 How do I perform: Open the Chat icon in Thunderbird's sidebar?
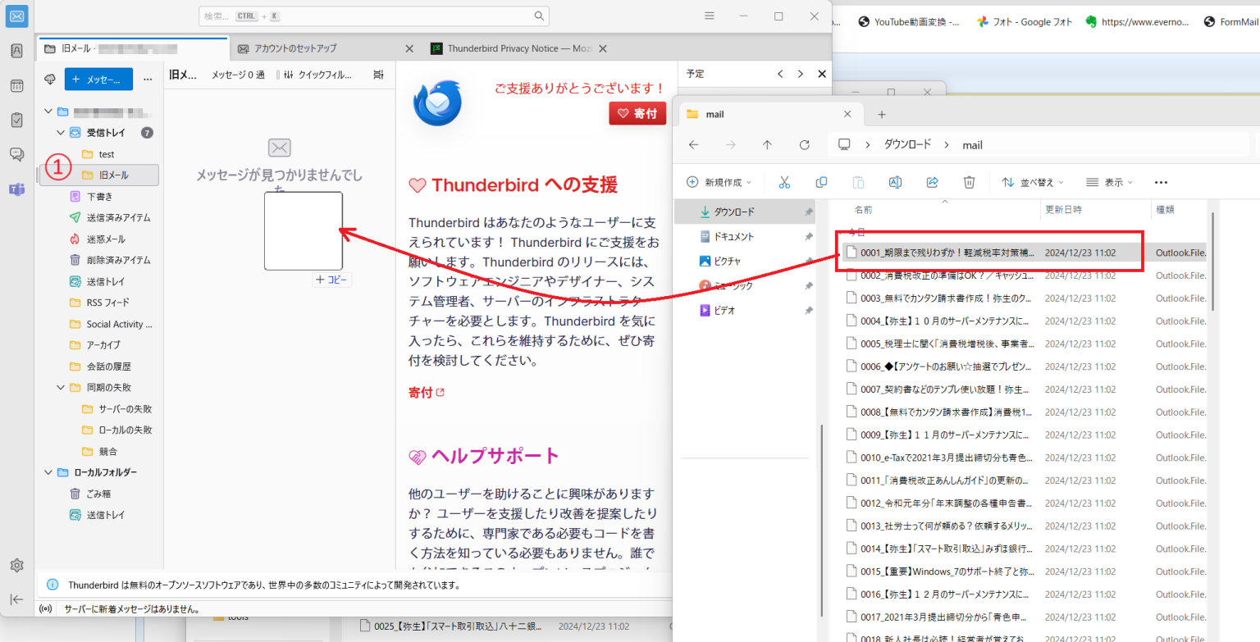point(16,154)
